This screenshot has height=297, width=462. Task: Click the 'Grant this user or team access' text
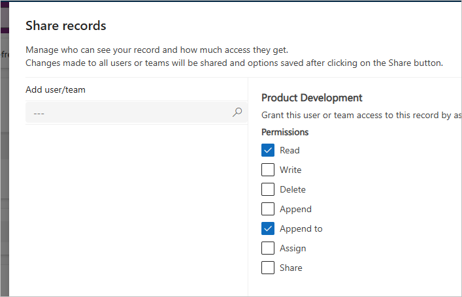tap(361, 115)
